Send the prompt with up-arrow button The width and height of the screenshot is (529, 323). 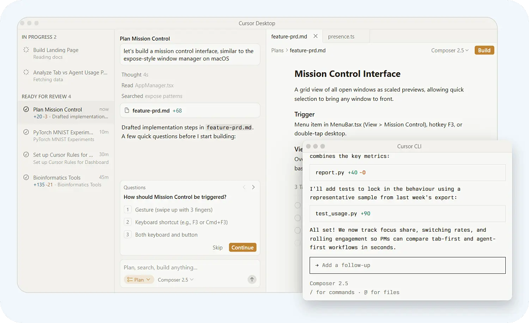(252, 280)
